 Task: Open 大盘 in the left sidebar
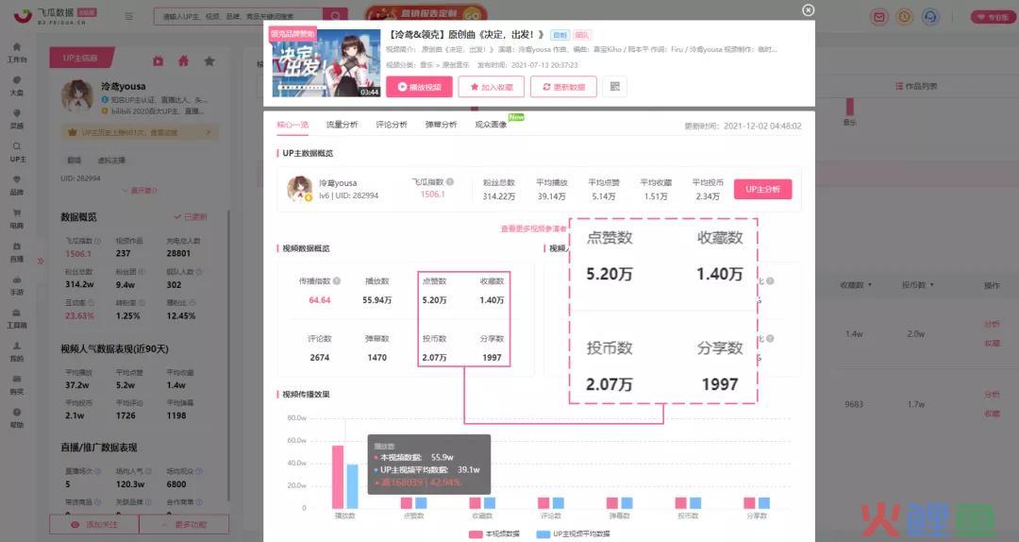click(17, 86)
